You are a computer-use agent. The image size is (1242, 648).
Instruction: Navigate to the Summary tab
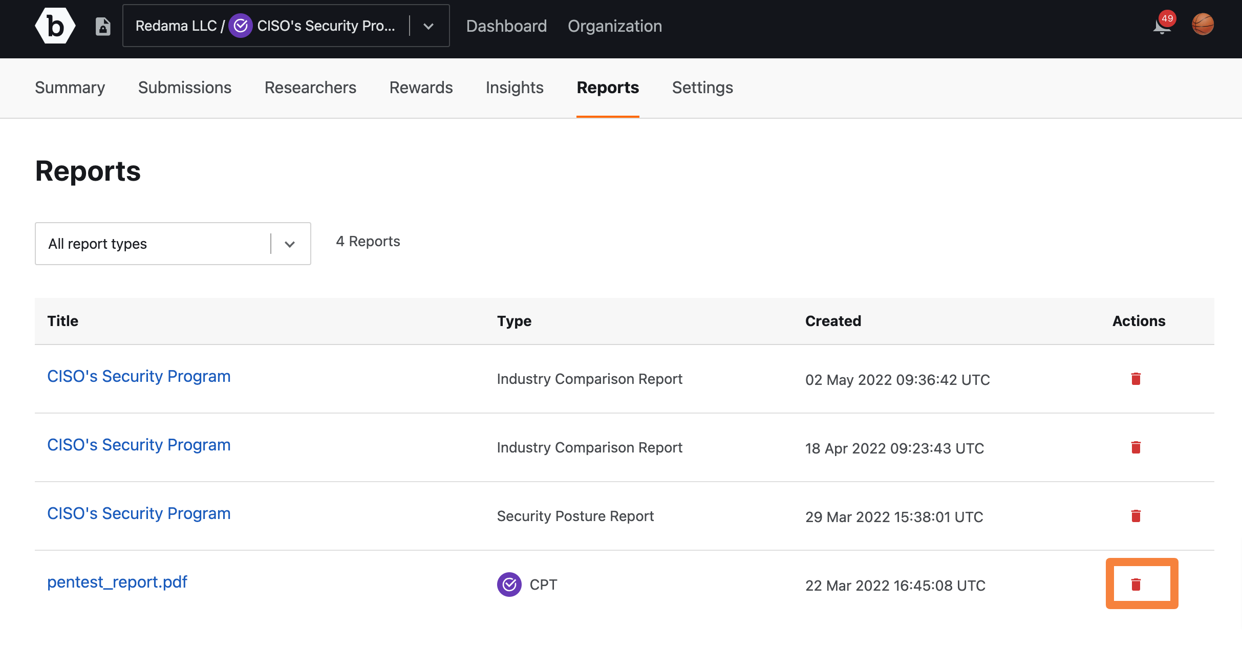click(70, 88)
